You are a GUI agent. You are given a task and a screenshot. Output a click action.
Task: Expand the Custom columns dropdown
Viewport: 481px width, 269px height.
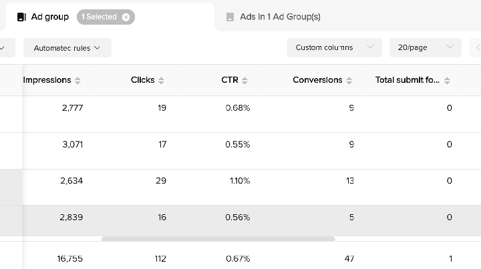tap(334, 48)
